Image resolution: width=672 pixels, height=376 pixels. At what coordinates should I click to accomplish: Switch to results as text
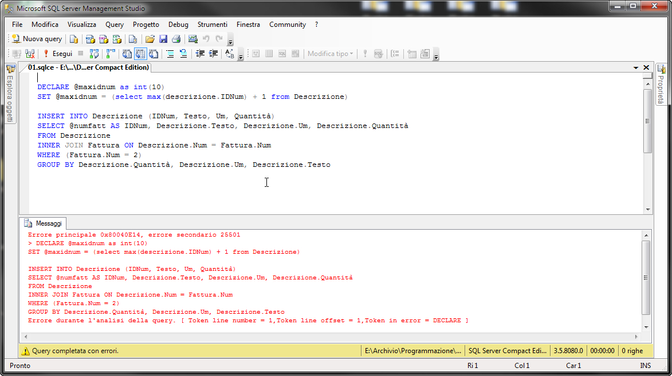127,54
